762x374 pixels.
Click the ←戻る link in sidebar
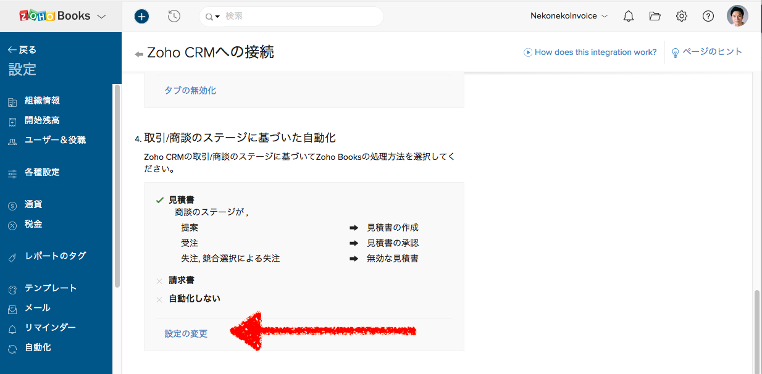22,50
